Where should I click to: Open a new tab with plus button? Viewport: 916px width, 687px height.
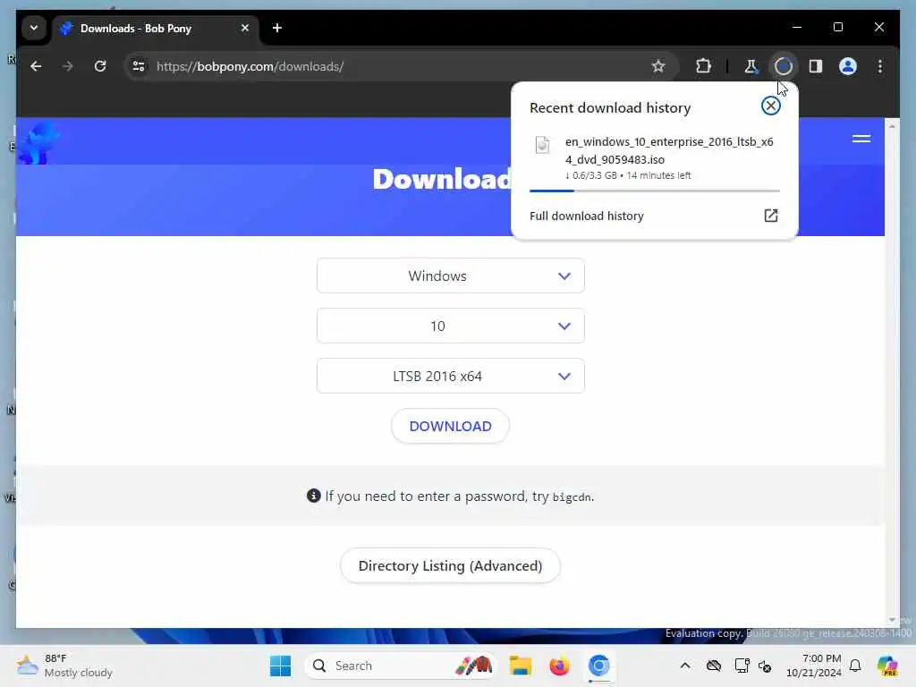277,28
